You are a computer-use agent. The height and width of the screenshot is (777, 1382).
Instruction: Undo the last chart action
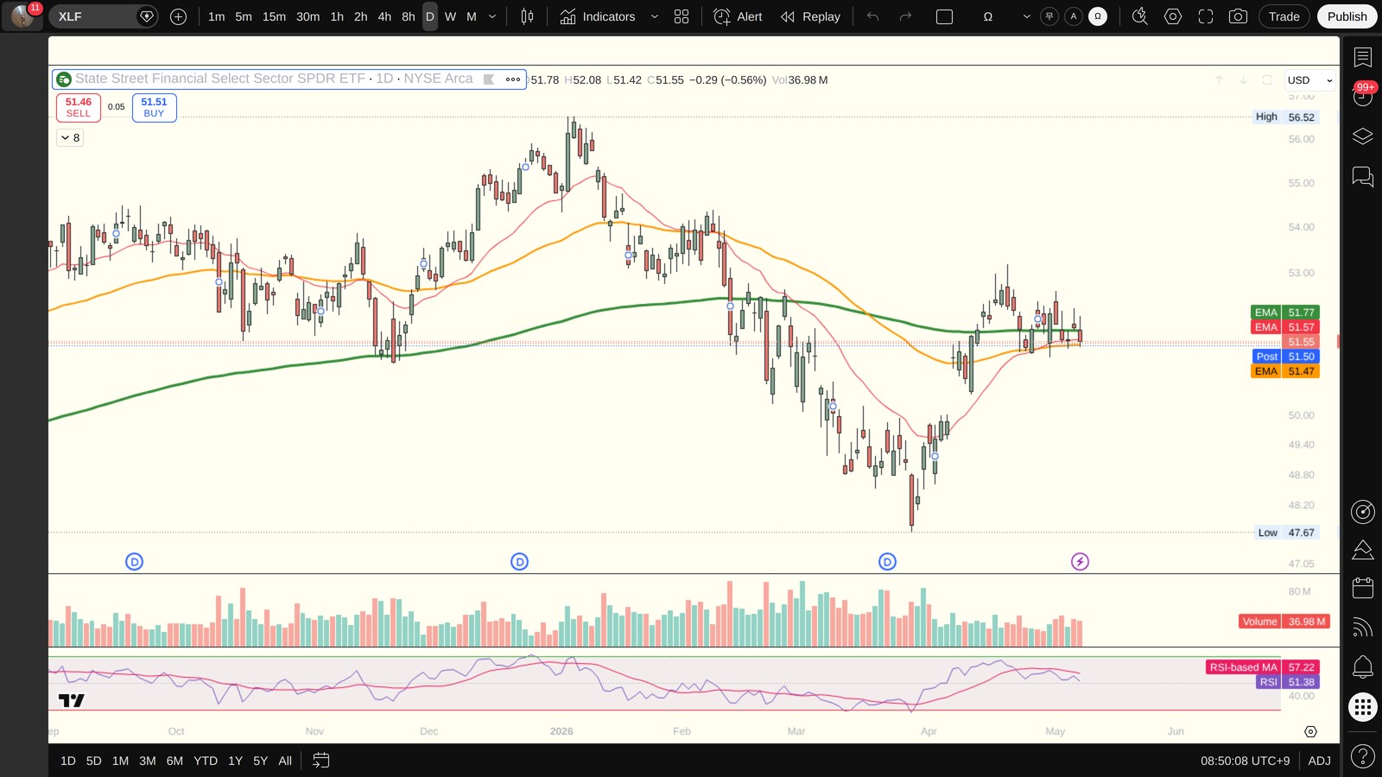[873, 16]
